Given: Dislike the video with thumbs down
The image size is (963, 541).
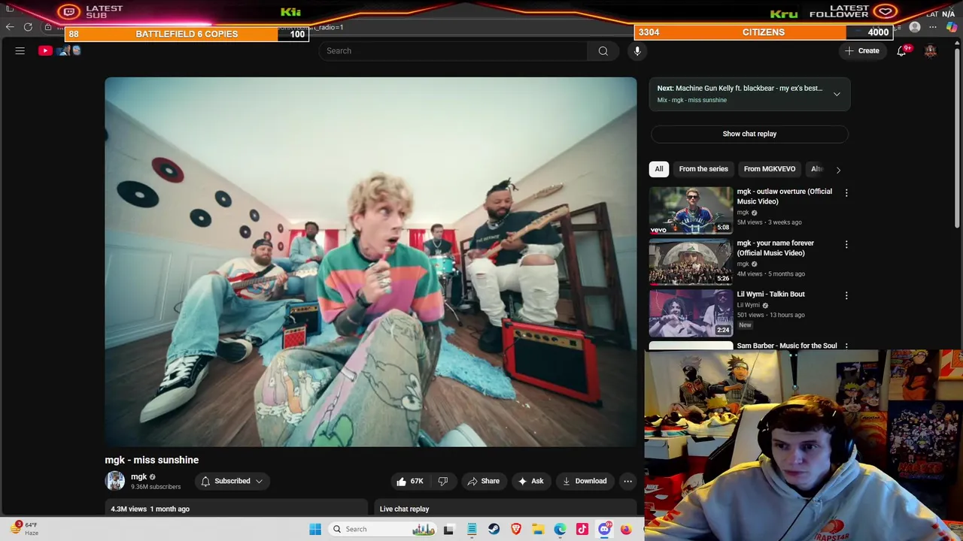Looking at the screenshot, I should [x=443, y=482].
